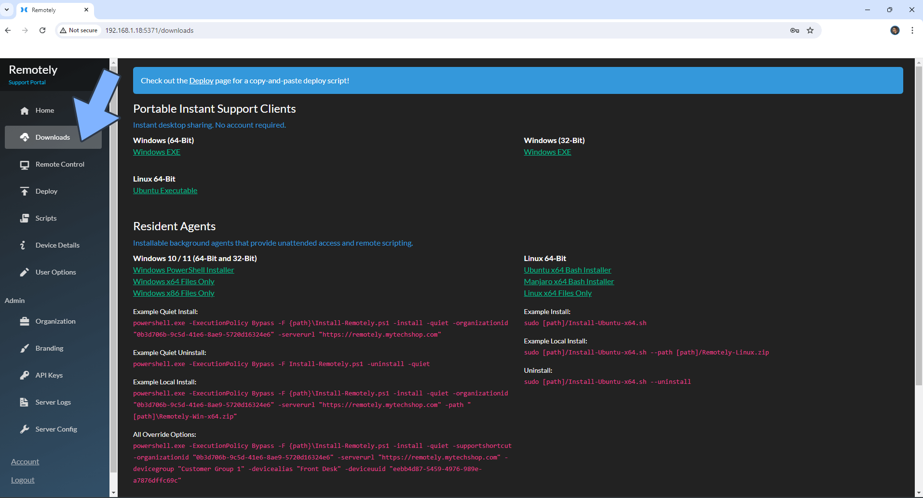
Task: Open the API Keys admin page
Action: click(x=53, y=375)
